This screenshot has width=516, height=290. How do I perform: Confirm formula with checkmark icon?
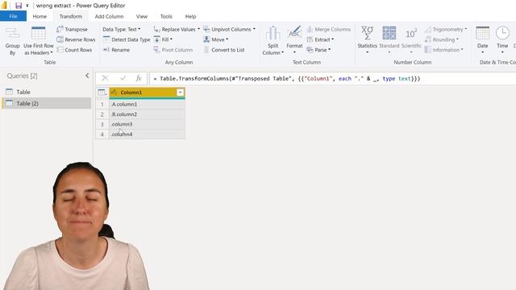tap(123, 78)
